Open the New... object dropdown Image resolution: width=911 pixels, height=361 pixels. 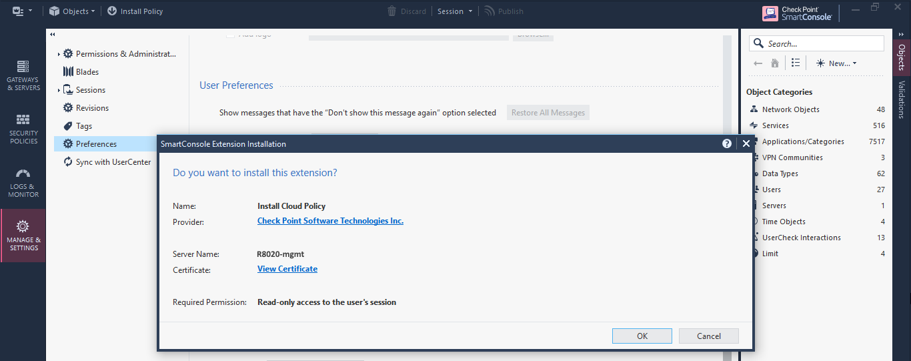click(x=836, y=63)
